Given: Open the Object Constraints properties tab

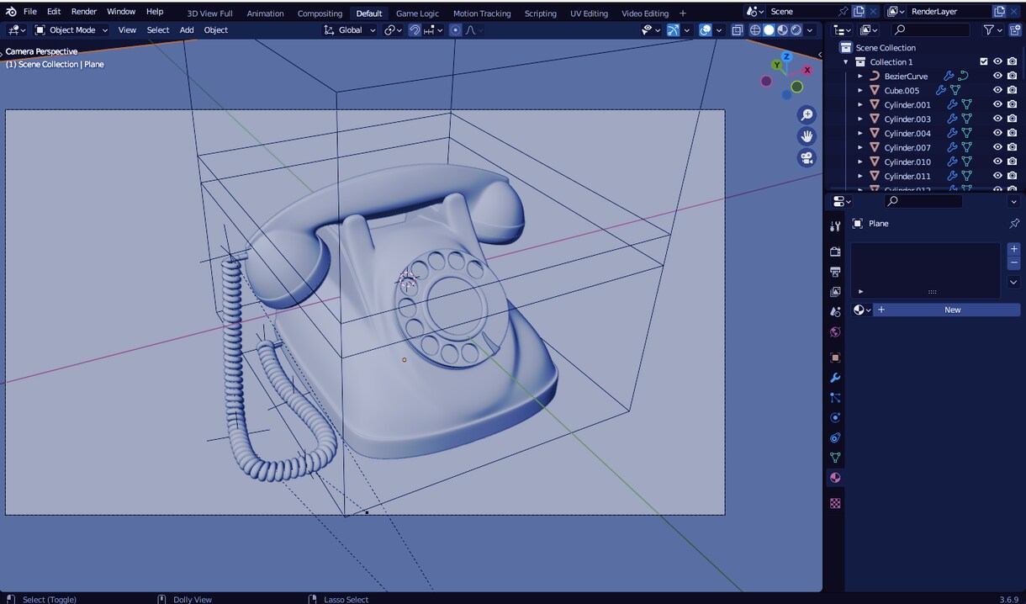Looking at the screenshot, I should pos(835,438).
